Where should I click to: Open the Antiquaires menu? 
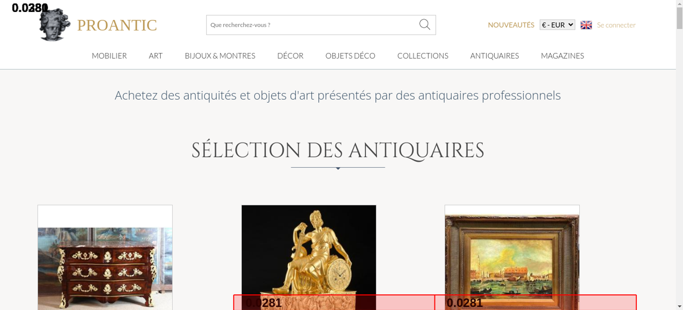[494, 56]
